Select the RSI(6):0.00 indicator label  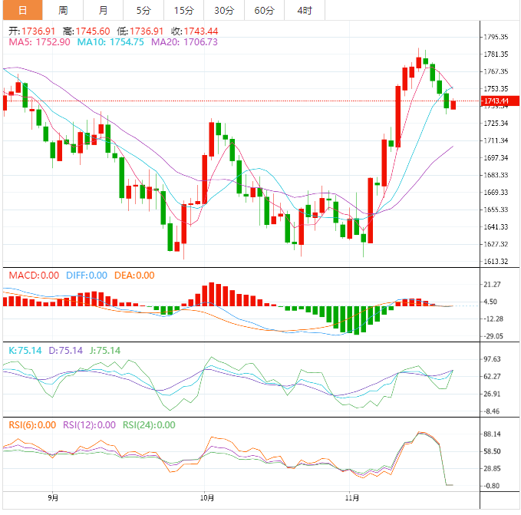[32, 425]
